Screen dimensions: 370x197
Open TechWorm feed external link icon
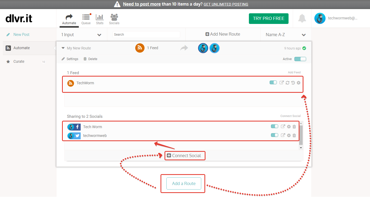coord(281,83)
